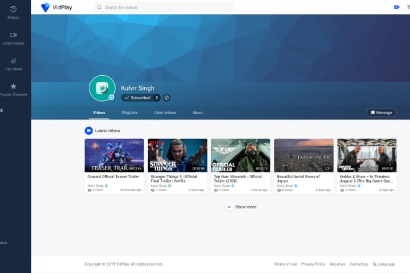Click views eye icon on Onward card
This screenshot has width=410, height=273.
click(x=89, y=190)
